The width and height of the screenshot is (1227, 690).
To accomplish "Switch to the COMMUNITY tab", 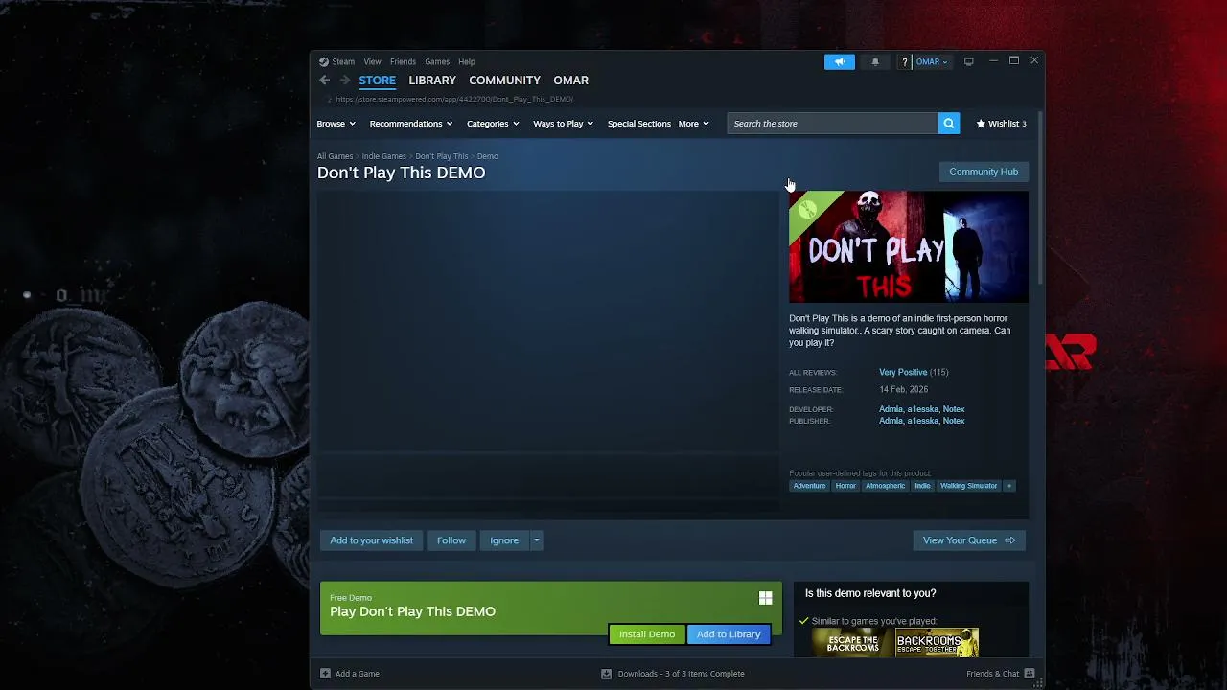I will tap(505, 80).
